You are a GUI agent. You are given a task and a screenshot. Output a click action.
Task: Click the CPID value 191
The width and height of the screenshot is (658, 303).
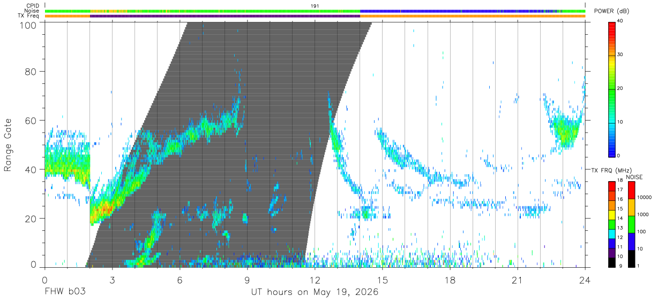[315, 5]
